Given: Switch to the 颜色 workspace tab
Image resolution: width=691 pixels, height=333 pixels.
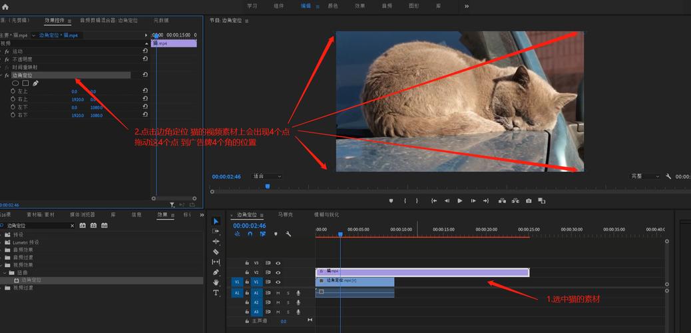Looking at the screenshot, I should 333,6.
